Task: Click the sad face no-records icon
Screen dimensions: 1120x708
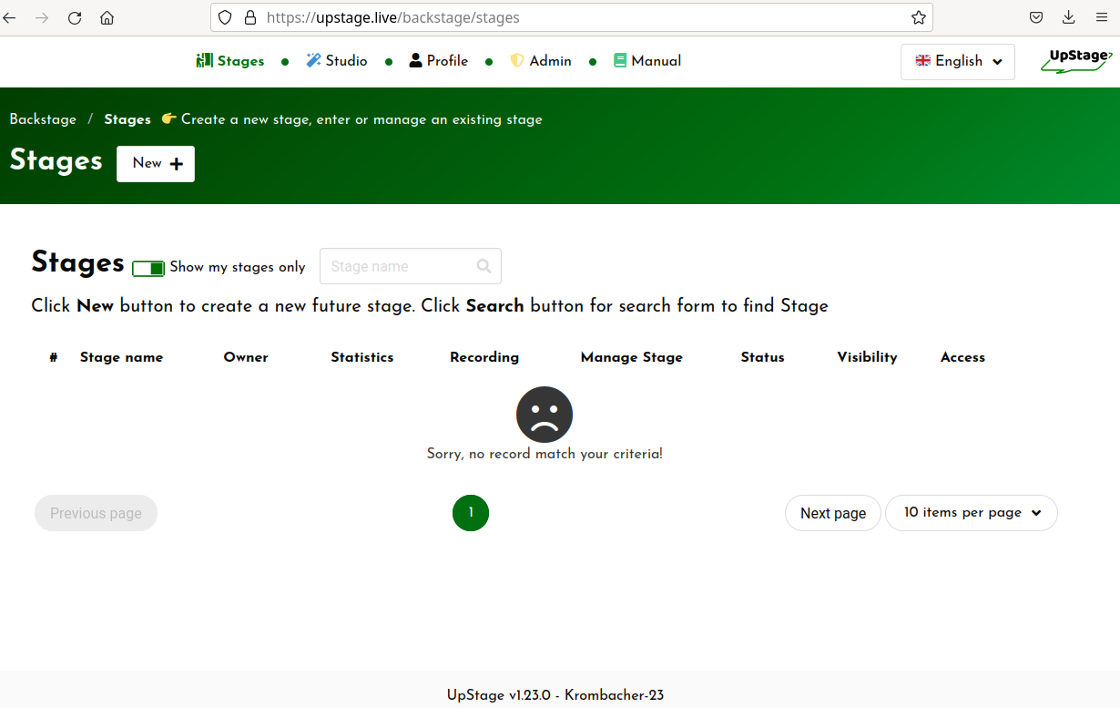Action: [x=545, y=415]
